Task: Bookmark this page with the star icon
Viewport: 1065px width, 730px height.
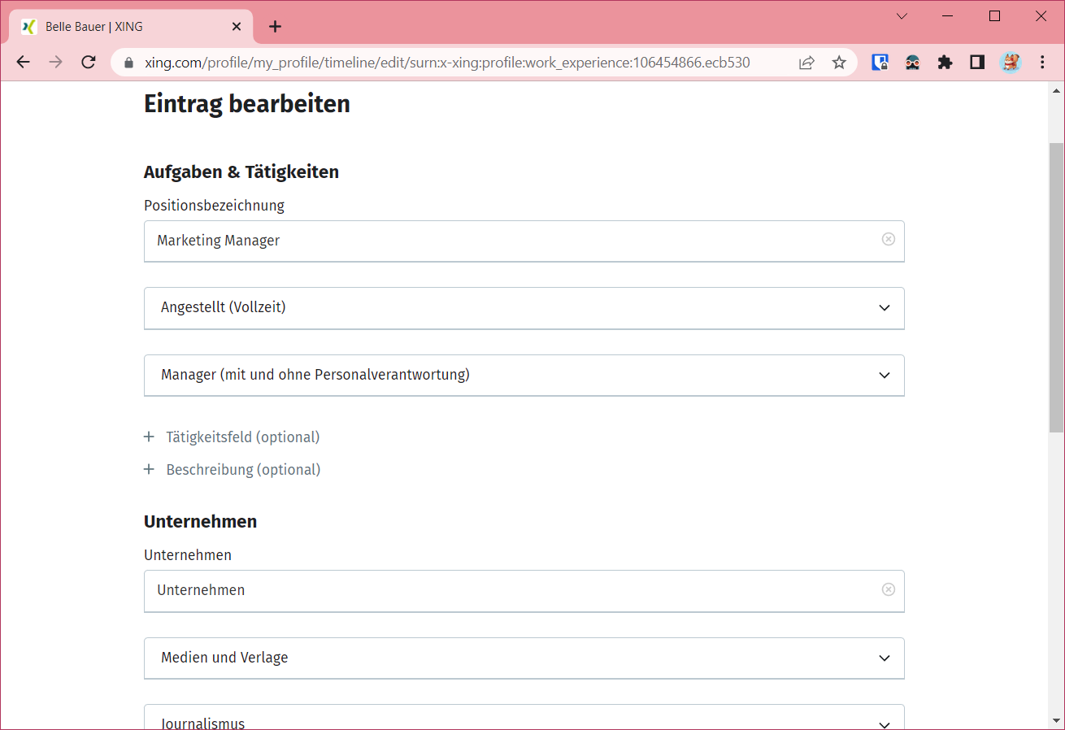Action: (839, 63)
